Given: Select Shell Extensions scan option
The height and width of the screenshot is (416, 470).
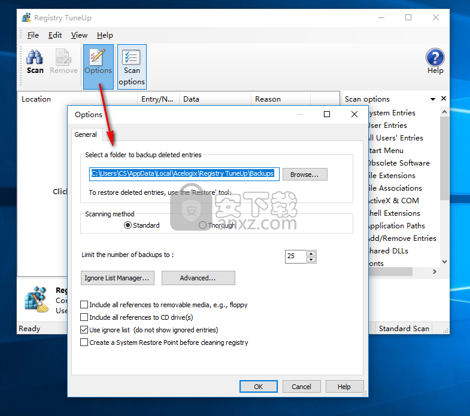Looking at the screenshot, I should pos(395,213).
